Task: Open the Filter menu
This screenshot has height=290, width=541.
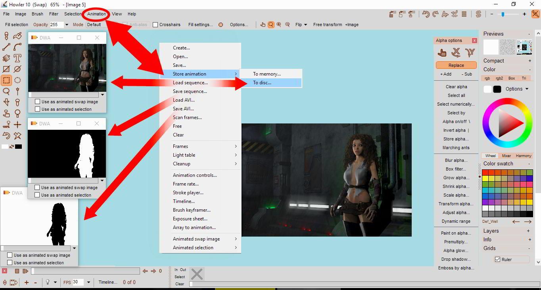Action: (54, 14)
